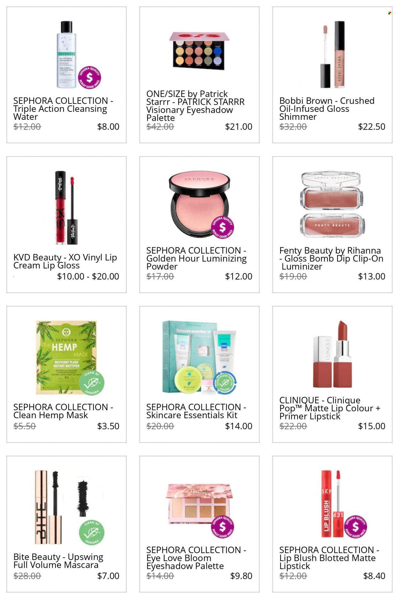Click the Sephora Quality badge on Cleansing Water
Image resolution: width=399 pixels, height=599 pixels.
tap(90, 78)
